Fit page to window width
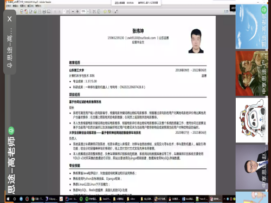 94,11
